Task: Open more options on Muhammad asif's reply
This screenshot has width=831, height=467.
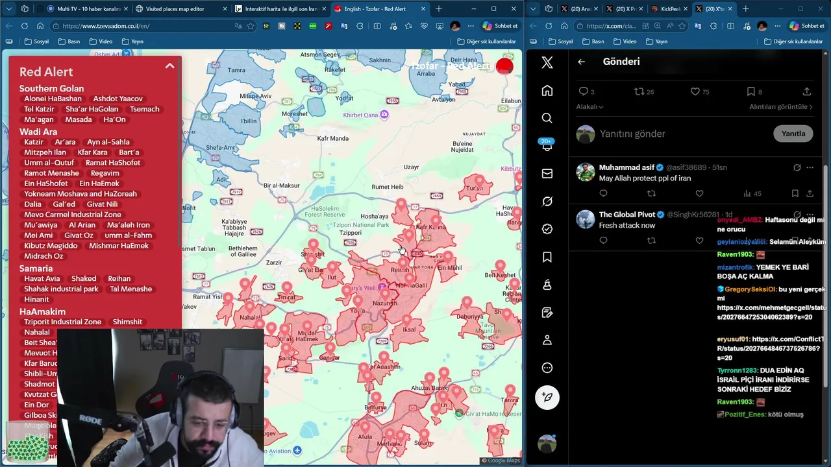Action: click(810, 167)
